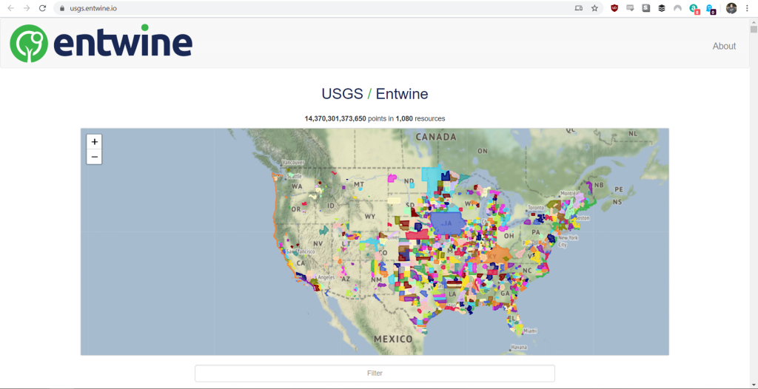Viewport: 758px width, 389px height.
Task: Click the 'Havana' city label
Action: tap(520, 348)
